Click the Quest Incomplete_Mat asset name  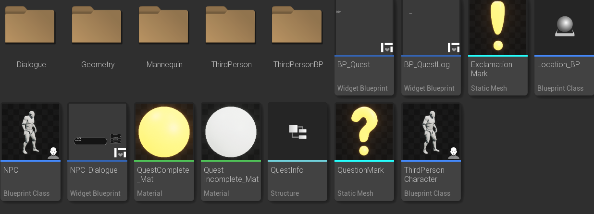(231, 175)
